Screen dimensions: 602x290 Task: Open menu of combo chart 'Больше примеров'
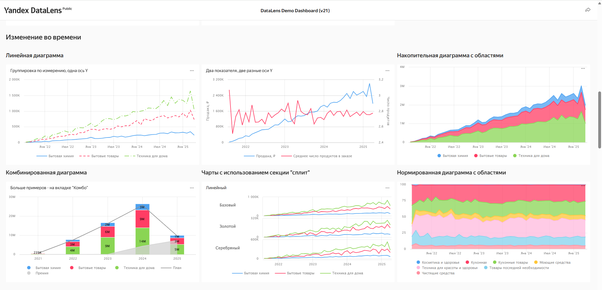click(x=192, y=188)
